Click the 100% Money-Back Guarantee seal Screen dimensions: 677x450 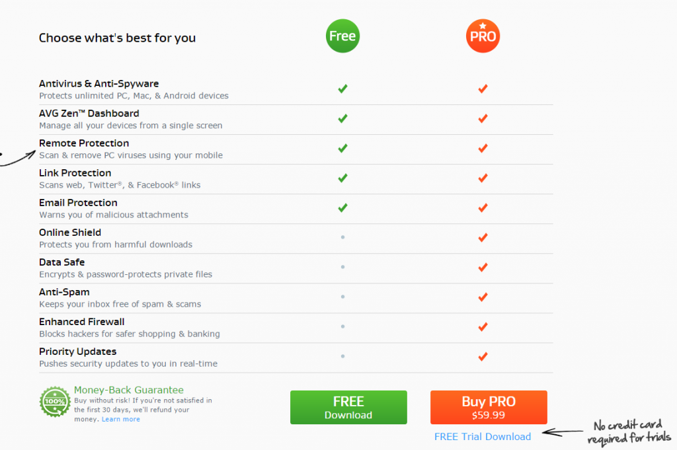(x=55, y=401)
